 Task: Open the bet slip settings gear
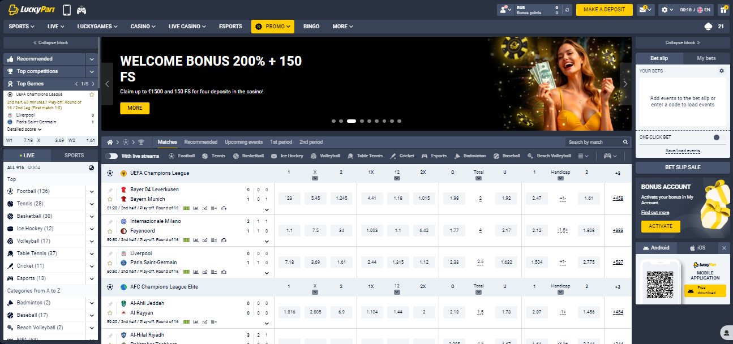point(721,71)
